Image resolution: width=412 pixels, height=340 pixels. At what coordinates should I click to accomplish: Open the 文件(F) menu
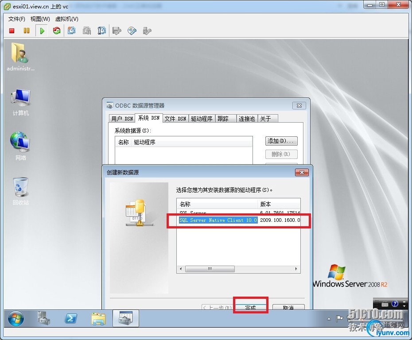coord(16,19)
